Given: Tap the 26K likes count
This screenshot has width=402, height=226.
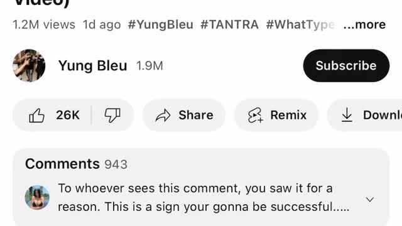Looking at the screenshot, I should tap(68, 115).
